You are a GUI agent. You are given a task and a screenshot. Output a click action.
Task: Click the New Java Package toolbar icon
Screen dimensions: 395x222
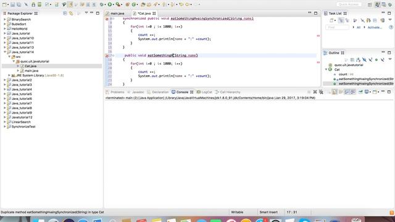(x=127, y=4)
